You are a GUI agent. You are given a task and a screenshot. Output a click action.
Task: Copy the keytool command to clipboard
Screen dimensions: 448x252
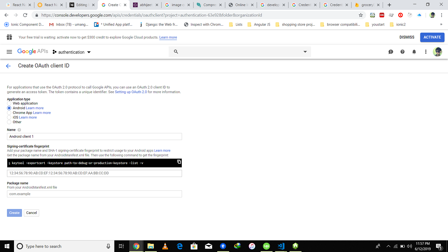(179, 162)
